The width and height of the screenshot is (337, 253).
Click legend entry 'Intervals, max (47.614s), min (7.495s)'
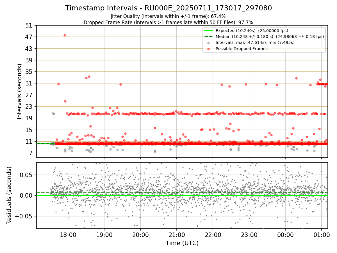(x=255, y=43)
